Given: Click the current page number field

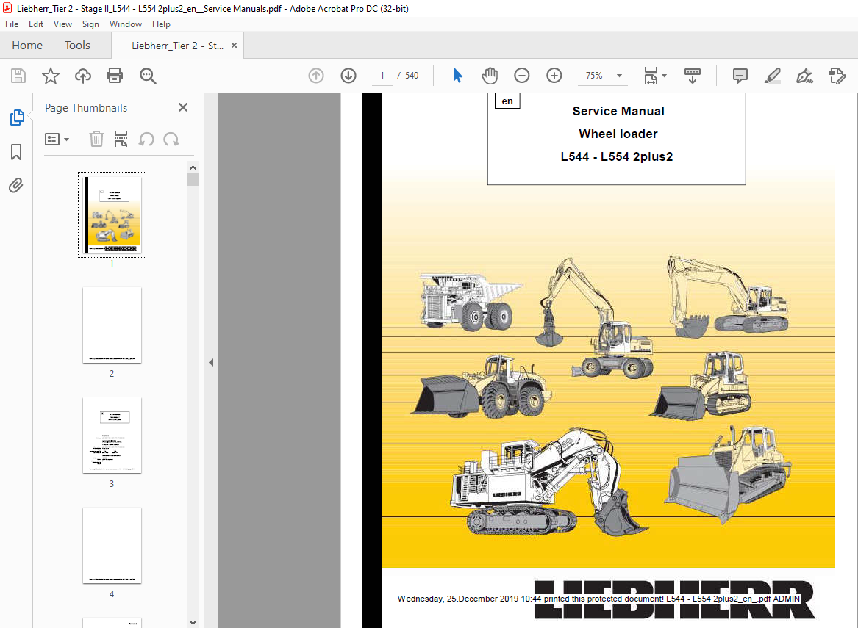Looking at the screenshot, I should tap(382, 76).
